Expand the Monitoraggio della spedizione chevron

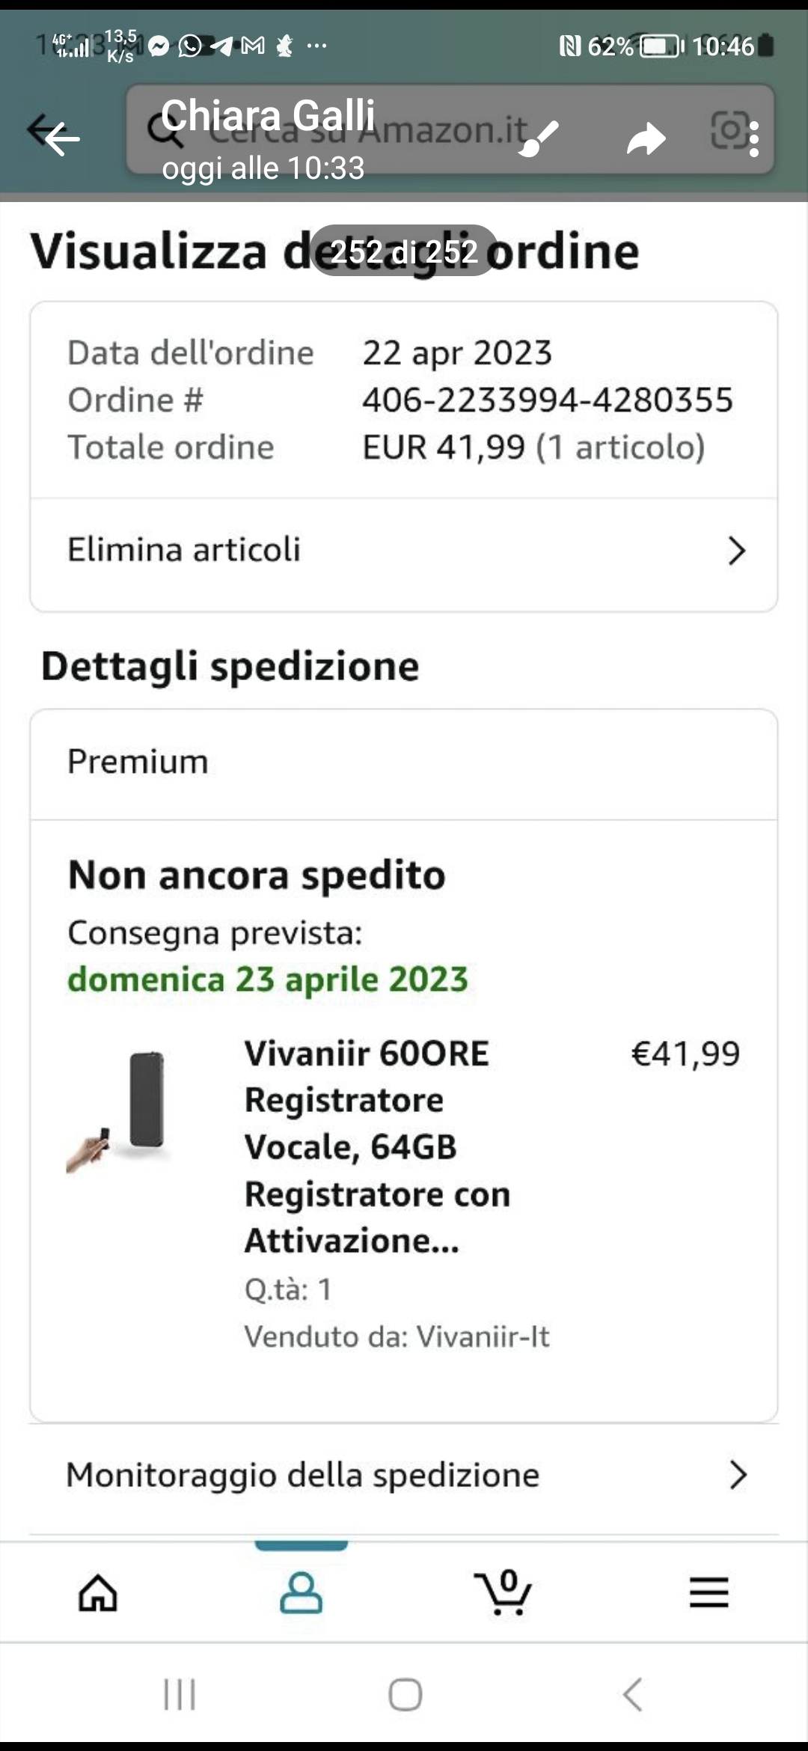[738, 1475]
